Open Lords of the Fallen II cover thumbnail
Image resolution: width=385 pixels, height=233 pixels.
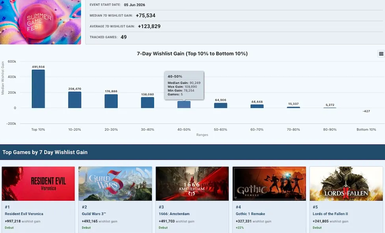pos(346,184)
